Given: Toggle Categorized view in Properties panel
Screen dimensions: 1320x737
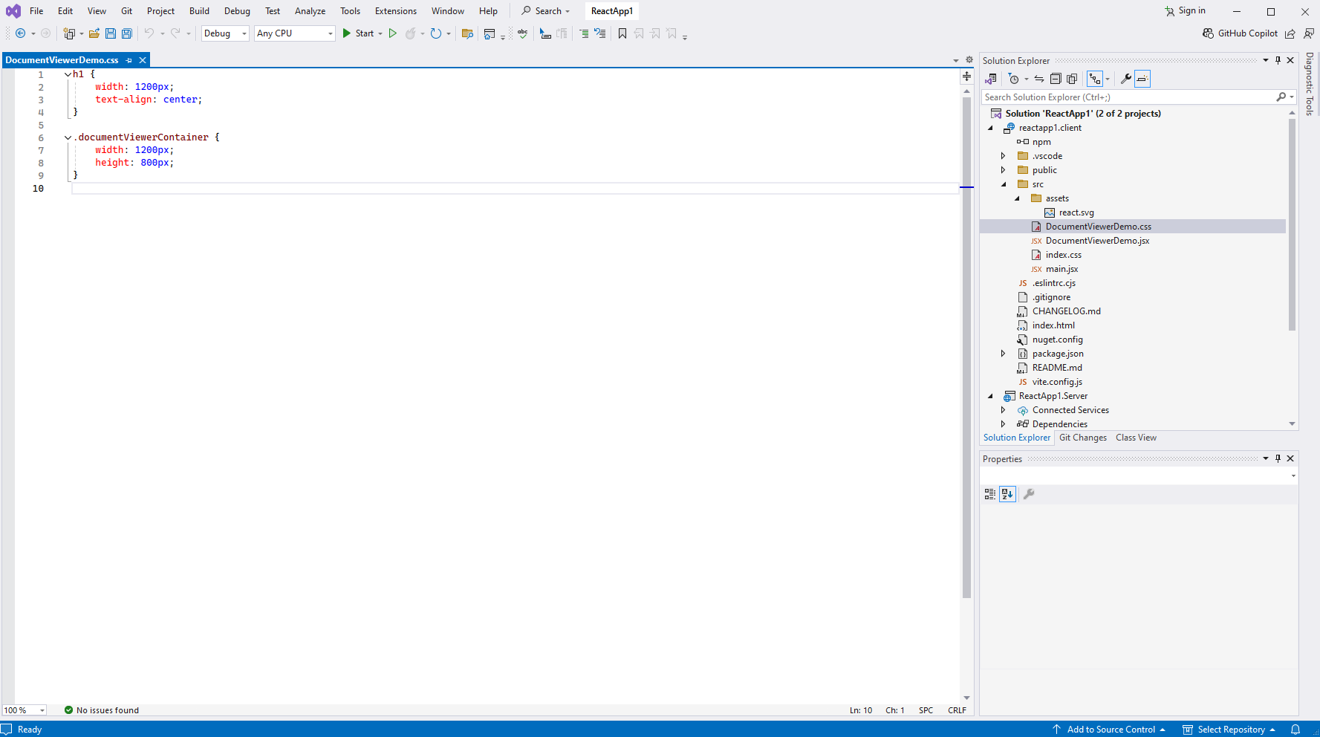Looking at the screenshot, I should pyautogui.click(x=990, y=494).
